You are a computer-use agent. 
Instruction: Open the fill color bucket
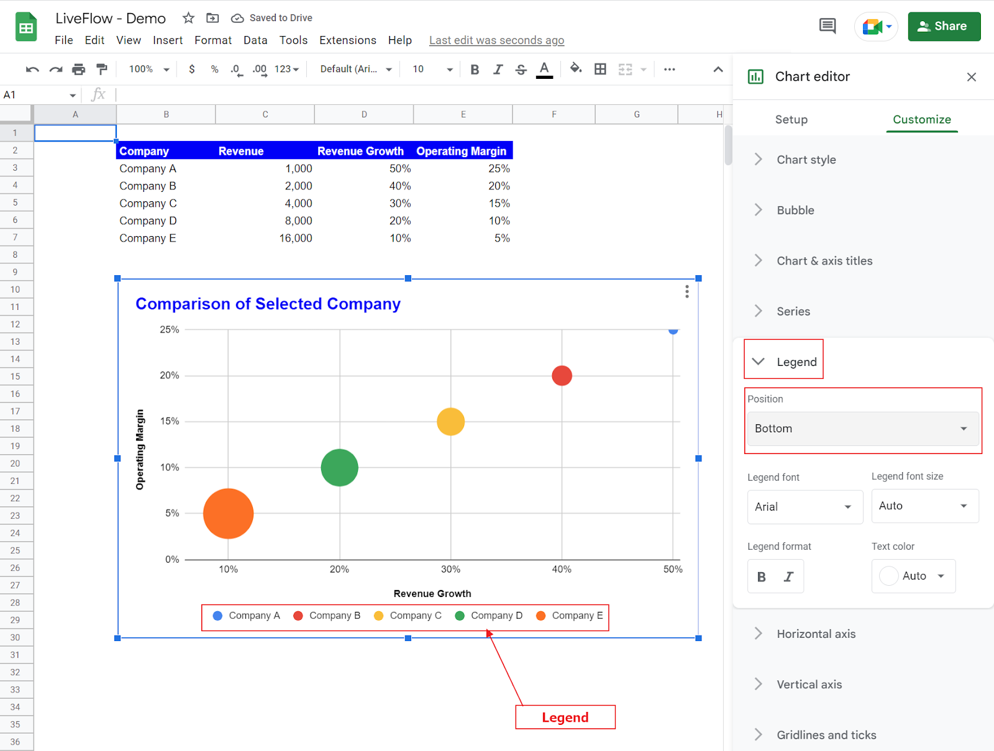[x=576, y=69]
